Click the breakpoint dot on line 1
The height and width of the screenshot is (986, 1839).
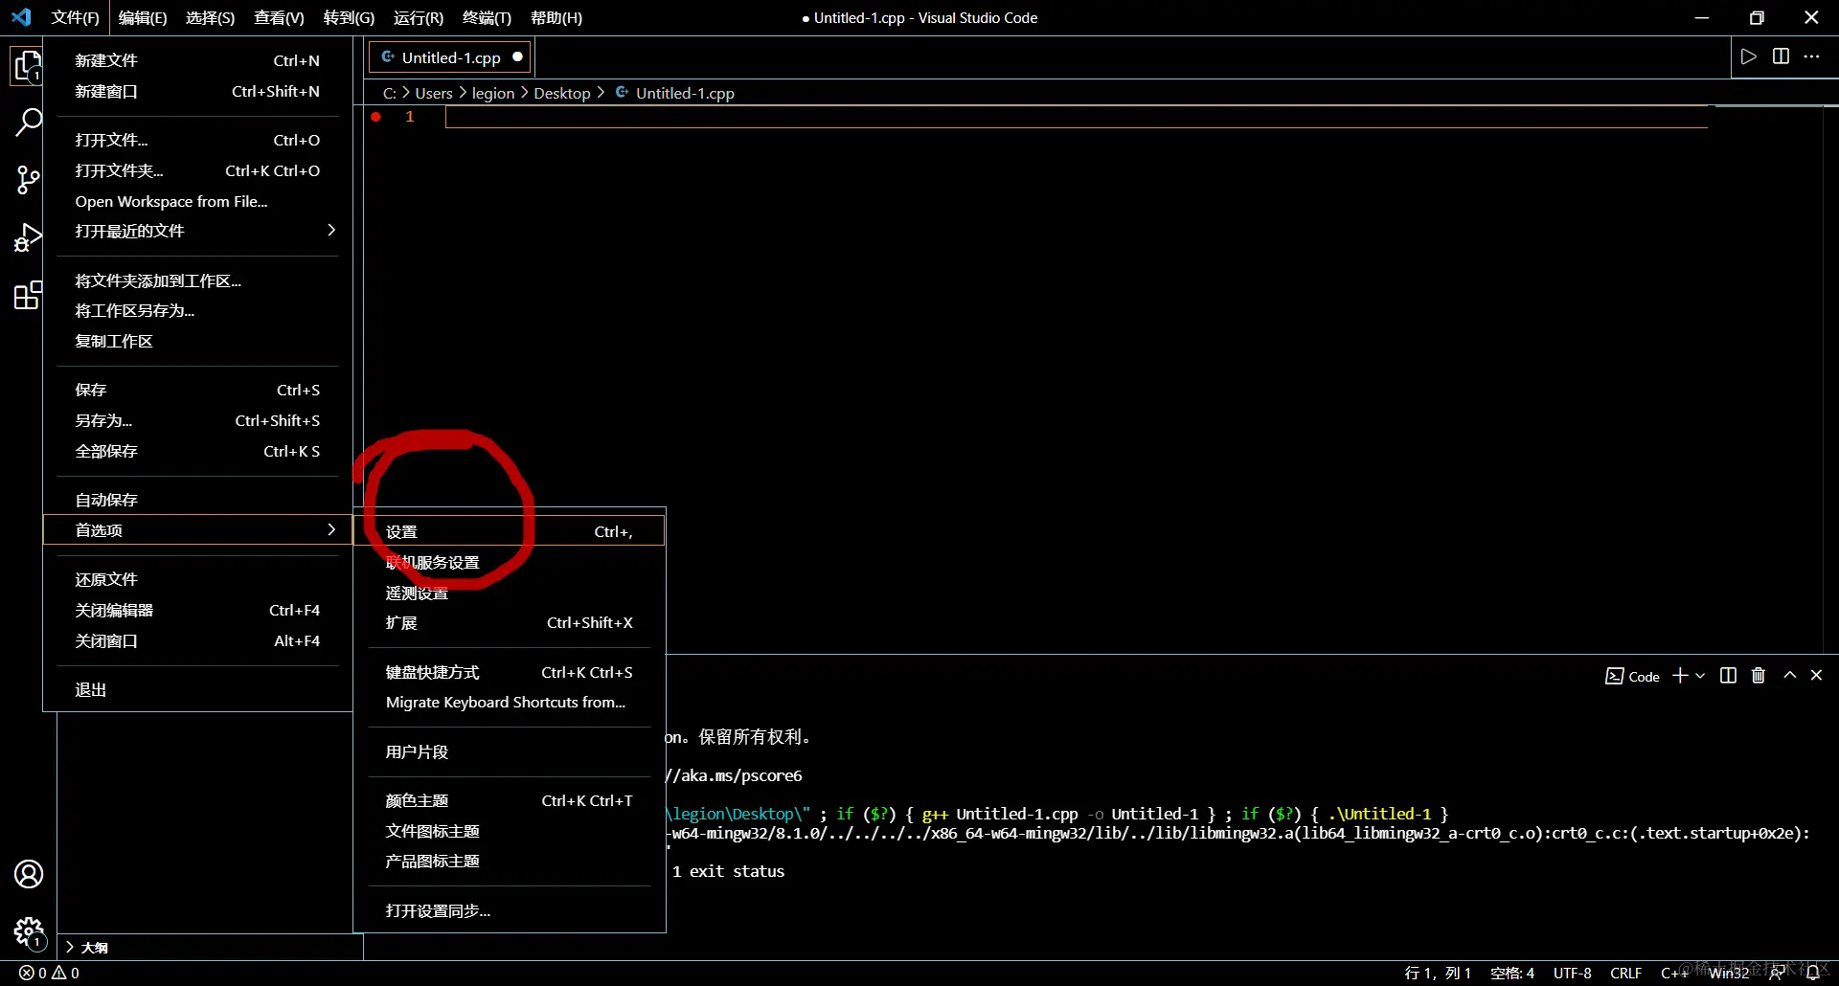(x=376, y=117)
